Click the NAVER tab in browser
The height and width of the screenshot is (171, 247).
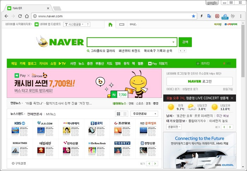(x=28, y=8)
